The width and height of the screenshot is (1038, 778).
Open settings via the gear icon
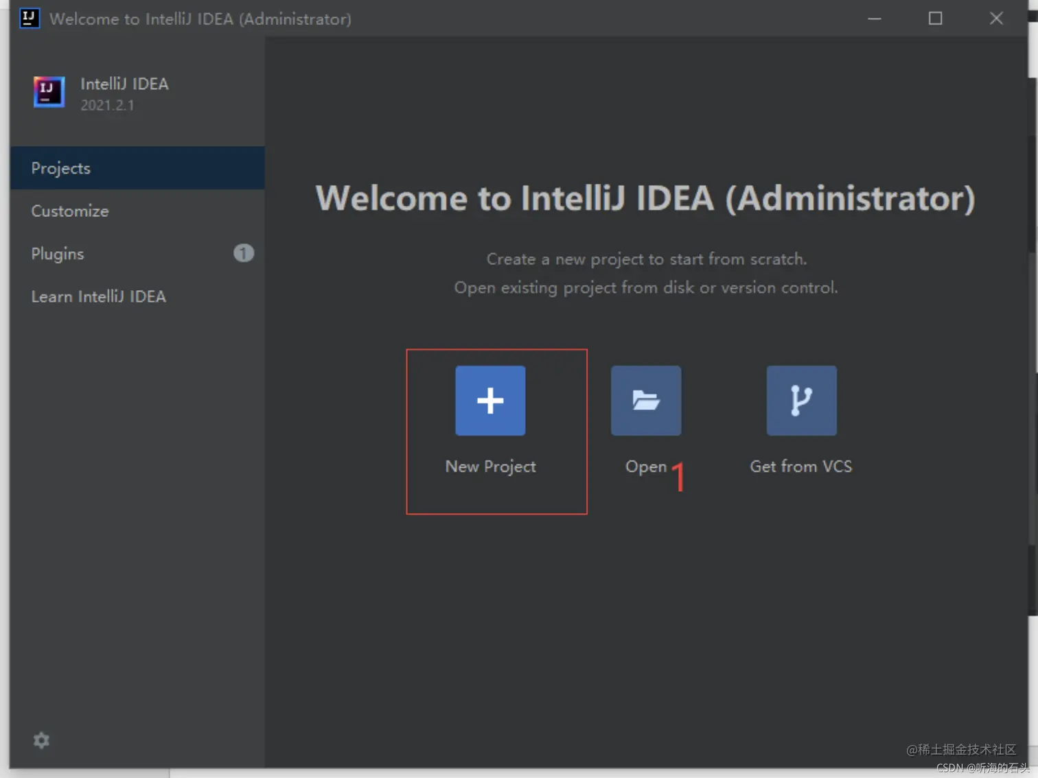(41, 740)
